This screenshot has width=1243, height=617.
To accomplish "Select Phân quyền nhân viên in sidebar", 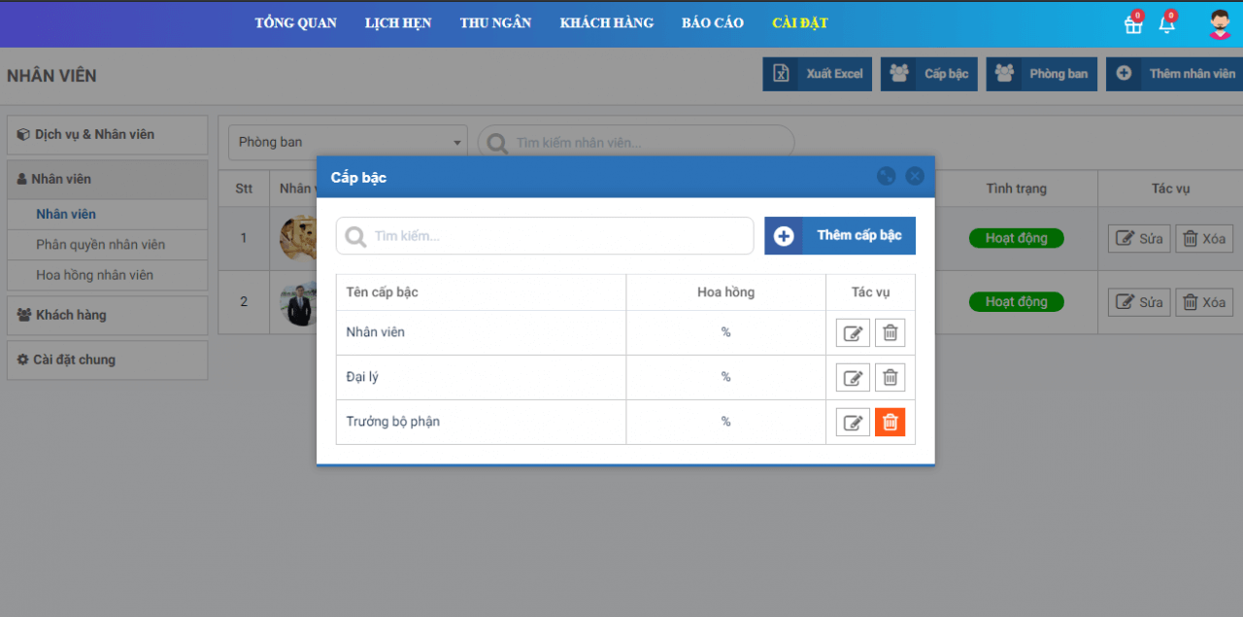I will [x=101, y=245].
